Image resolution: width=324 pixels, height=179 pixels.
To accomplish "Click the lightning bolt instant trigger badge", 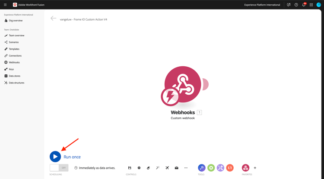I will [x=170, y=97].
